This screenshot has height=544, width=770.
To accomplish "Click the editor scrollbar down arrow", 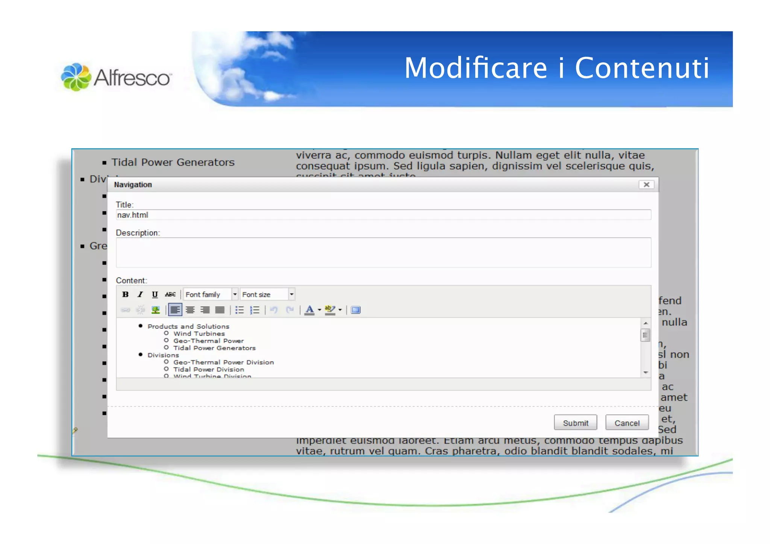I will [x=646, y=372].
